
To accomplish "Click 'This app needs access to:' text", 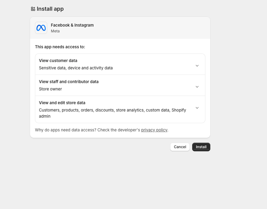I will click(60, 47).
